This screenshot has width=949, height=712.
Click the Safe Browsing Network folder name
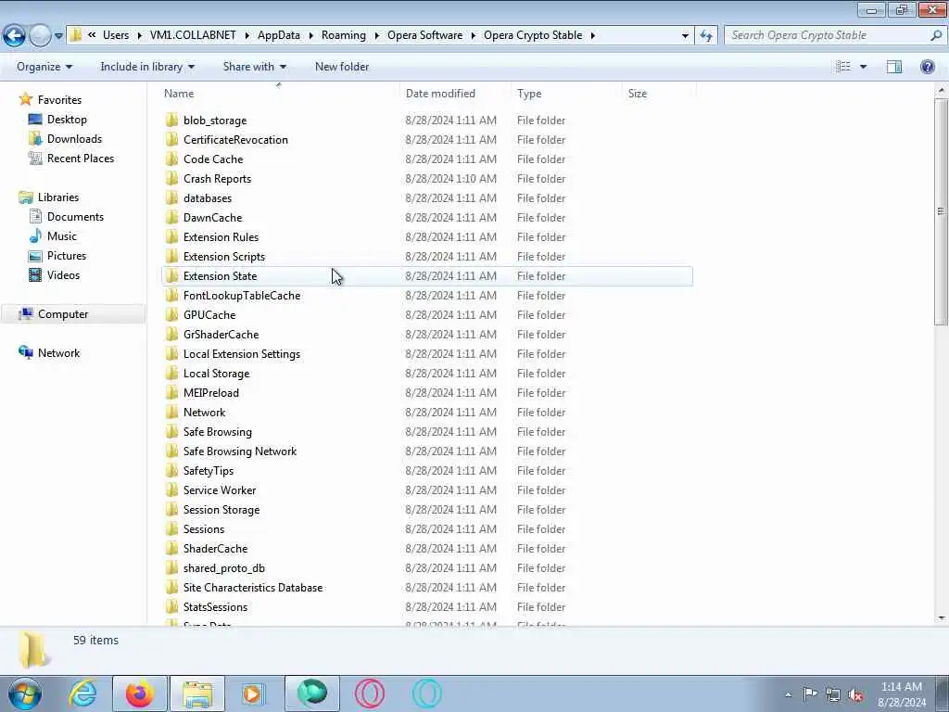tap(240, 451)
